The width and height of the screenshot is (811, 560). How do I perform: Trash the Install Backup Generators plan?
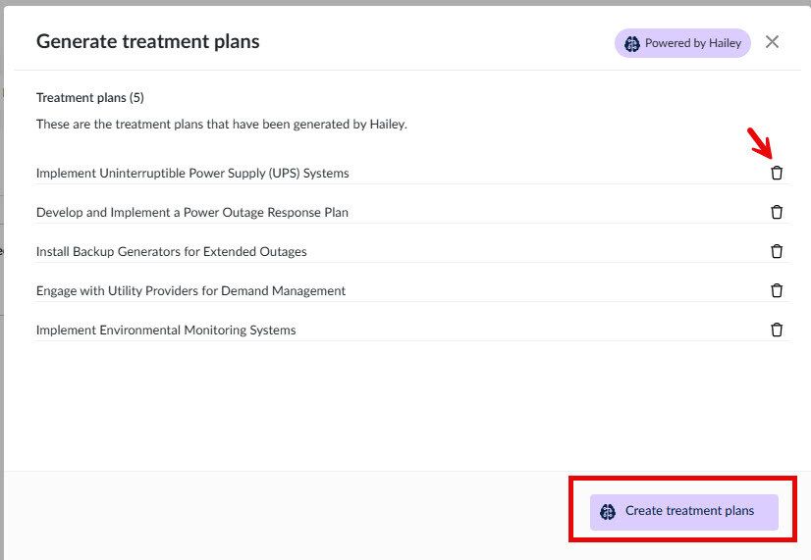click(x=777, y=251)
